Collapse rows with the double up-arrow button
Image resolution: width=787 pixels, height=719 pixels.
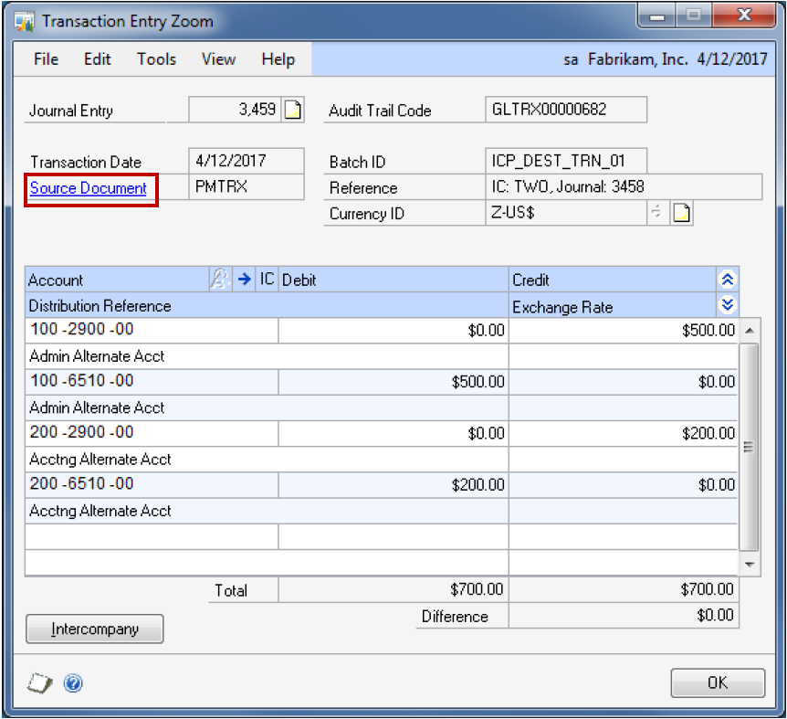pos(727,280)
